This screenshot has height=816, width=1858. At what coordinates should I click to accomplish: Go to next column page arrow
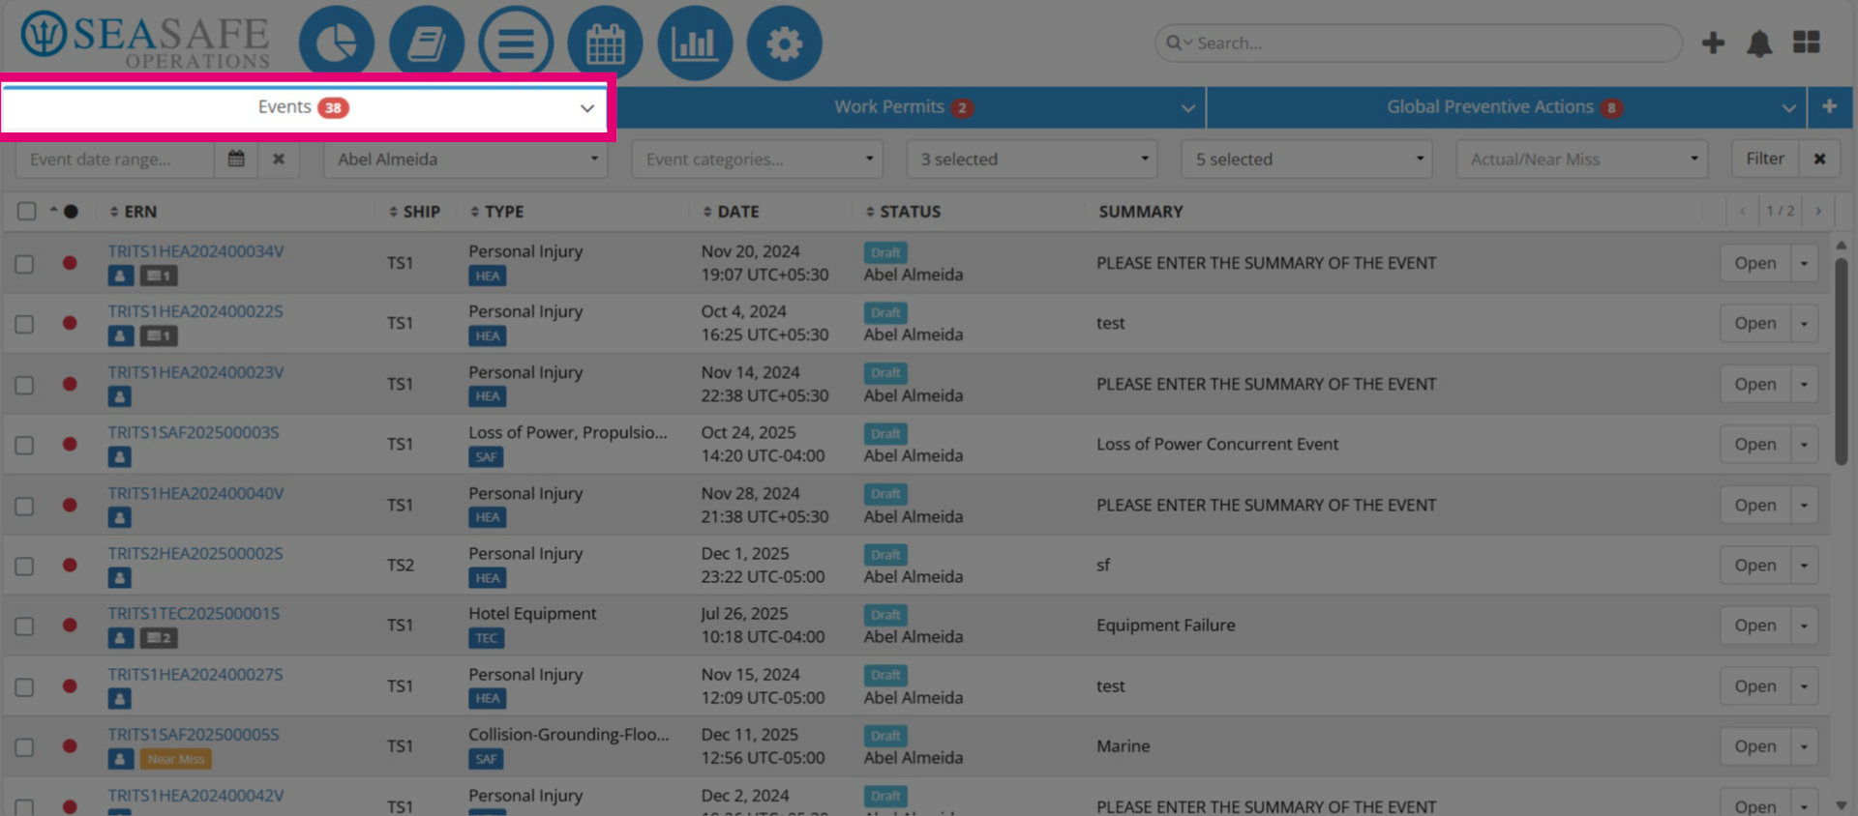click(x=1818, y=211)
